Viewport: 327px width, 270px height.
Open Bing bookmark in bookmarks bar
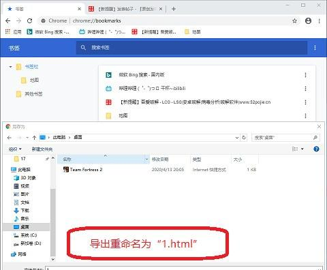tap(48, 32)
